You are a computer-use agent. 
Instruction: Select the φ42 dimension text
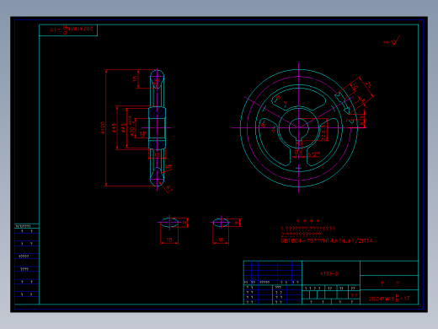coord(123,127)
